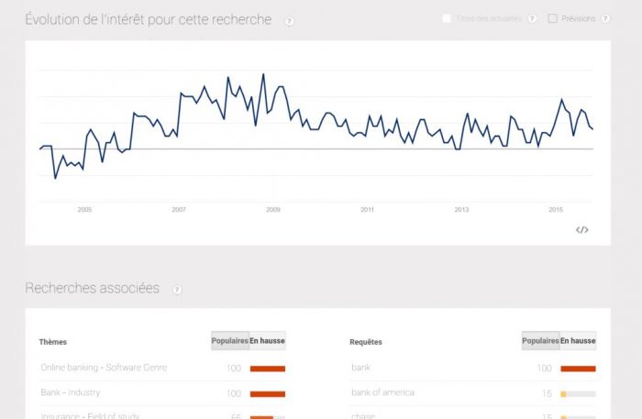Open help icon beside Titres des actualités
Image resolution: width=642 pixels, height=419 pixels.
pos(532,18)
